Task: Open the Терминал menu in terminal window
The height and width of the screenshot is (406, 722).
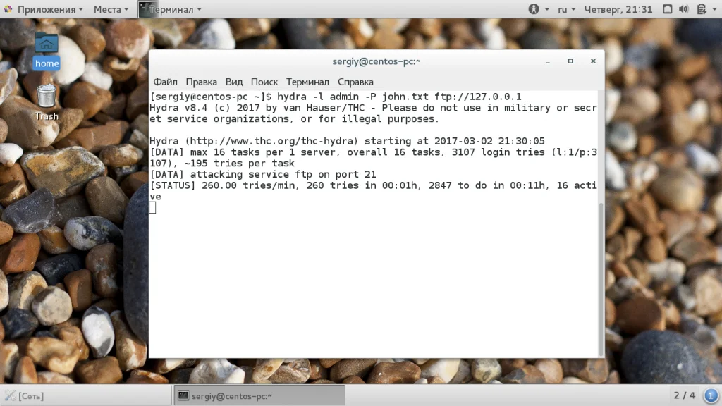Action: pyautogui.click(x=307, y=82)
